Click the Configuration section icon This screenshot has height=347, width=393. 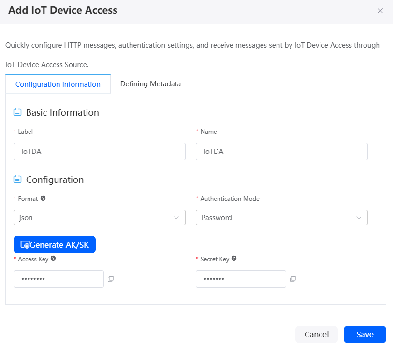coord(17,179)
